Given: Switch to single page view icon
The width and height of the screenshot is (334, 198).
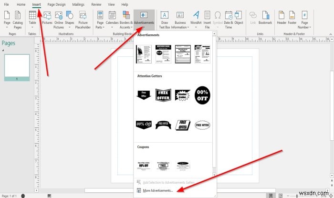Looking at the screenshot, I should tap(271, 196).
